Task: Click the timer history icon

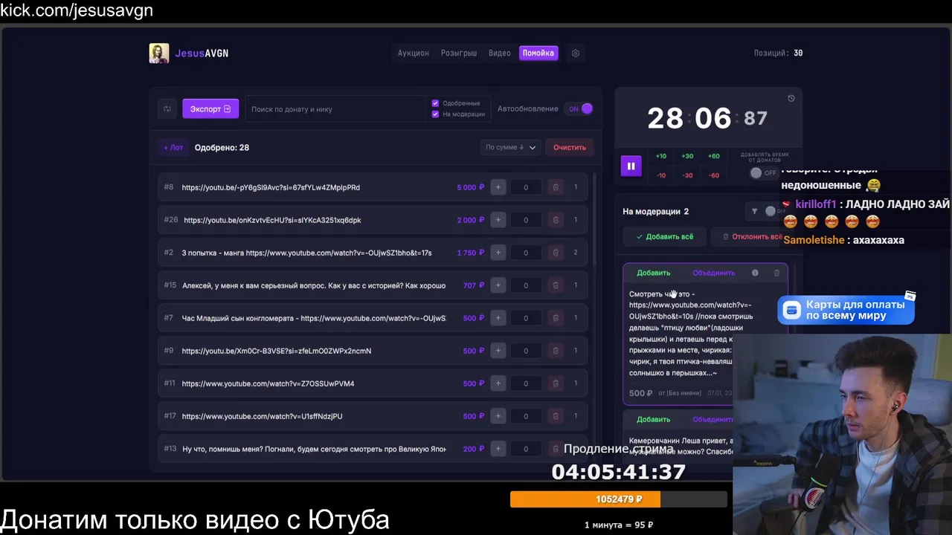Action: tap(791, 98)
